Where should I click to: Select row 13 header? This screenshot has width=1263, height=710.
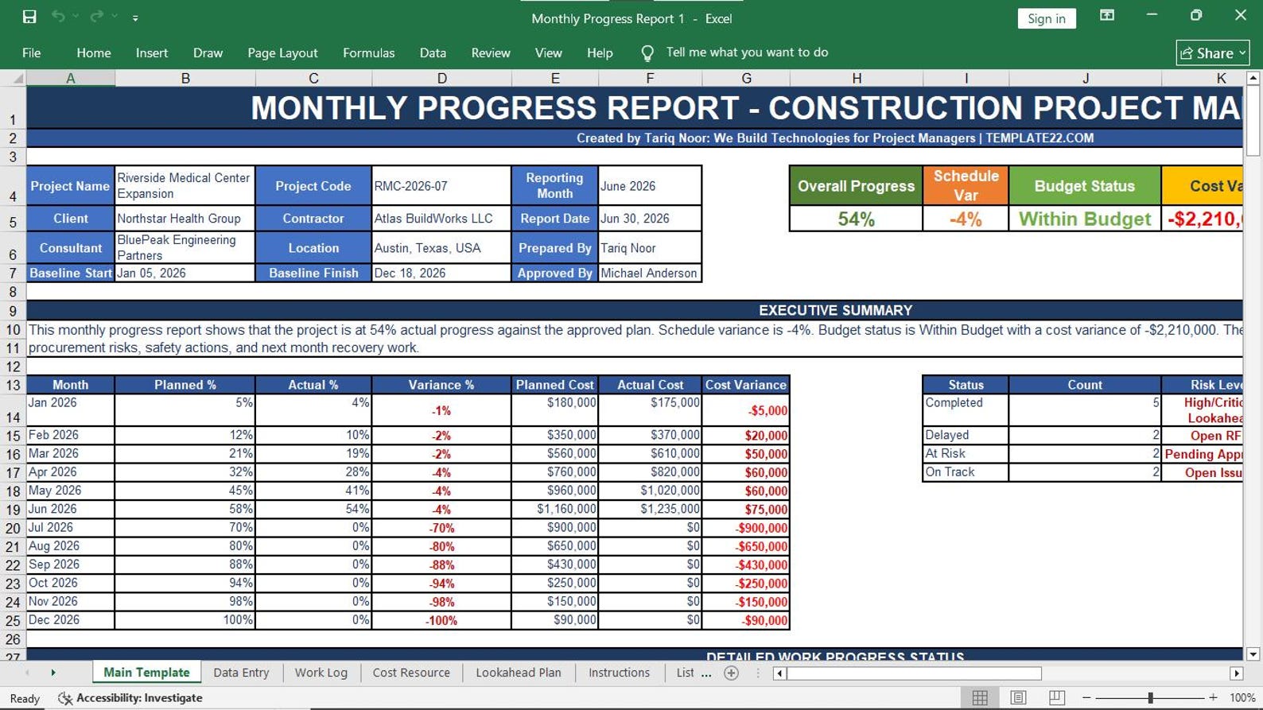coord(13,385)
